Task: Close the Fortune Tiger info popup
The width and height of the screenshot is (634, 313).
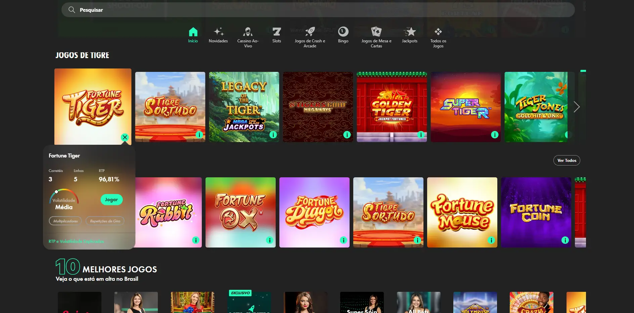Action: 125,137
